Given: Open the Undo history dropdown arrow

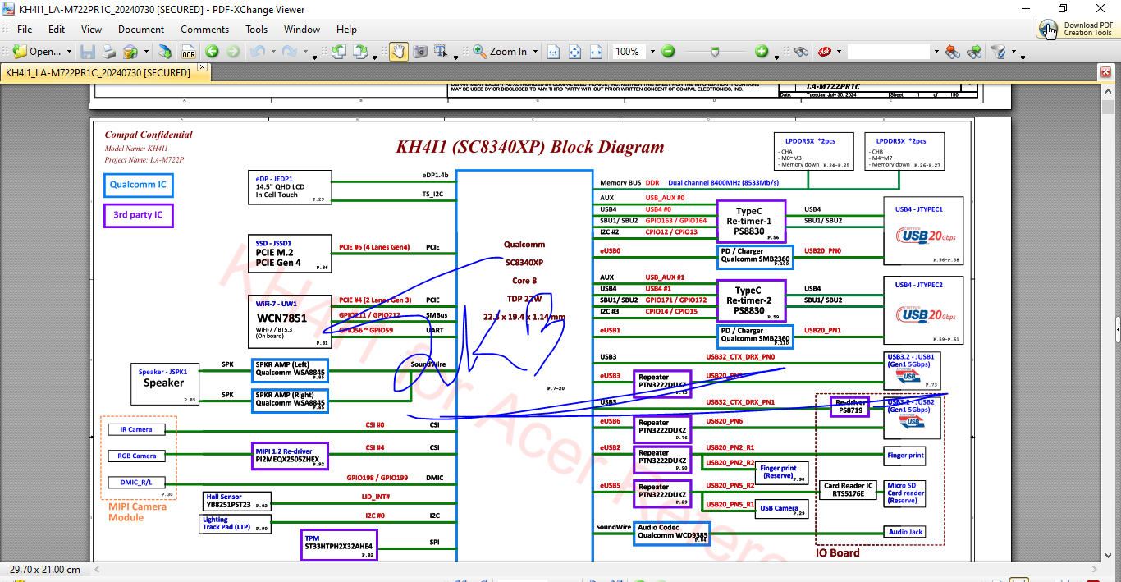Looking at the screenshot, I should pyautogui.click(x=272, y=52).
